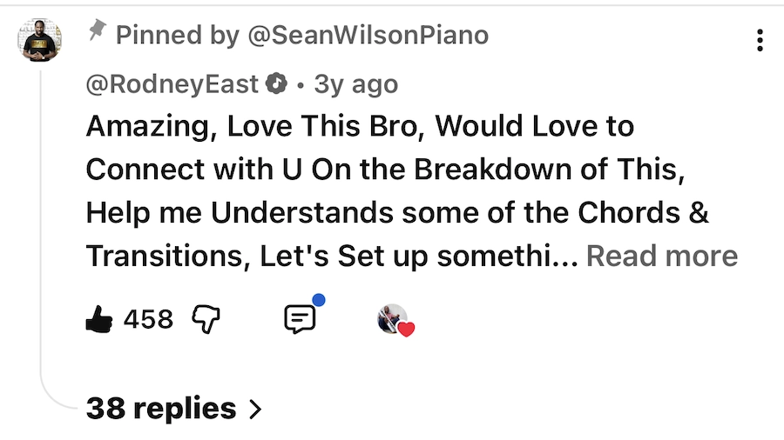Click the chevron beside 38 replies
Image resolution: width=784 pixels, height=440 pixels.
coord(255,409)
